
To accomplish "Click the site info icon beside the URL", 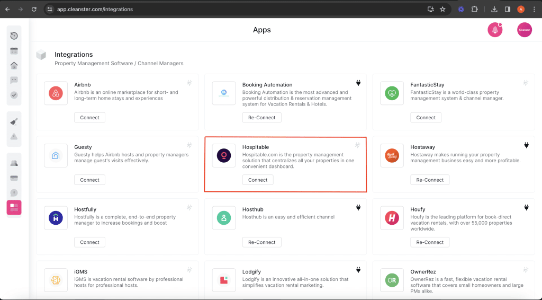I will [50, 10].
